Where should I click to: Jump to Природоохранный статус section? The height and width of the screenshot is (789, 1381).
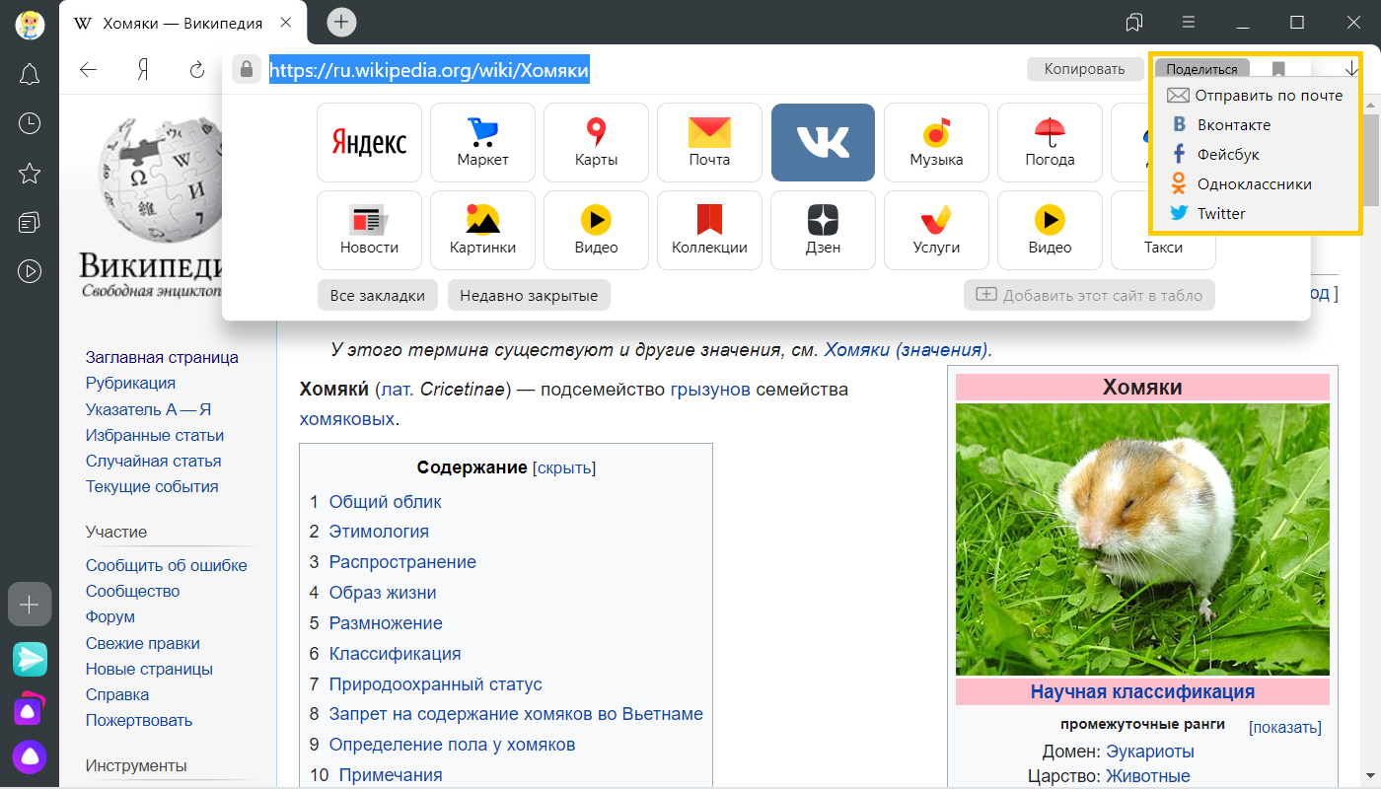click(x=435, y=684)
